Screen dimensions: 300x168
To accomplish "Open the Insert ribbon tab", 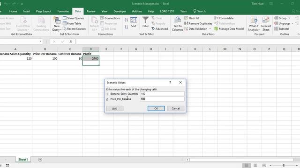I will tap(26, 11).
